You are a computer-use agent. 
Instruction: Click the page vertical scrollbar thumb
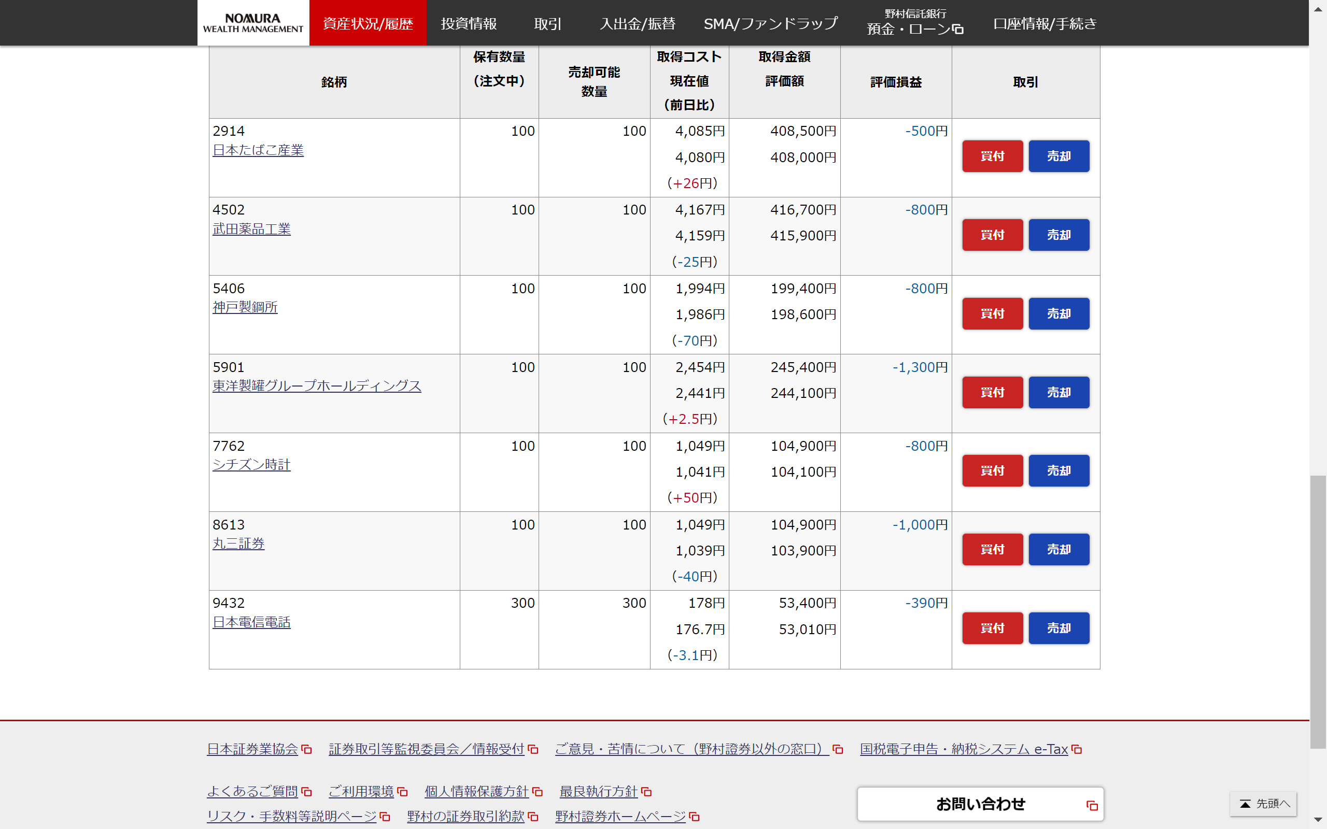click(x=1318, y=612)
